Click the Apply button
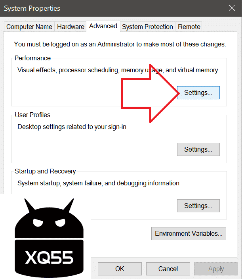Viewport: 242px width, 279px height. [x=216, y=269]
